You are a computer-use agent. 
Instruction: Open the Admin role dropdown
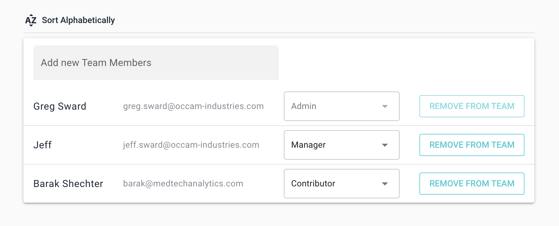pyautogui.click(x=341, y=106)
